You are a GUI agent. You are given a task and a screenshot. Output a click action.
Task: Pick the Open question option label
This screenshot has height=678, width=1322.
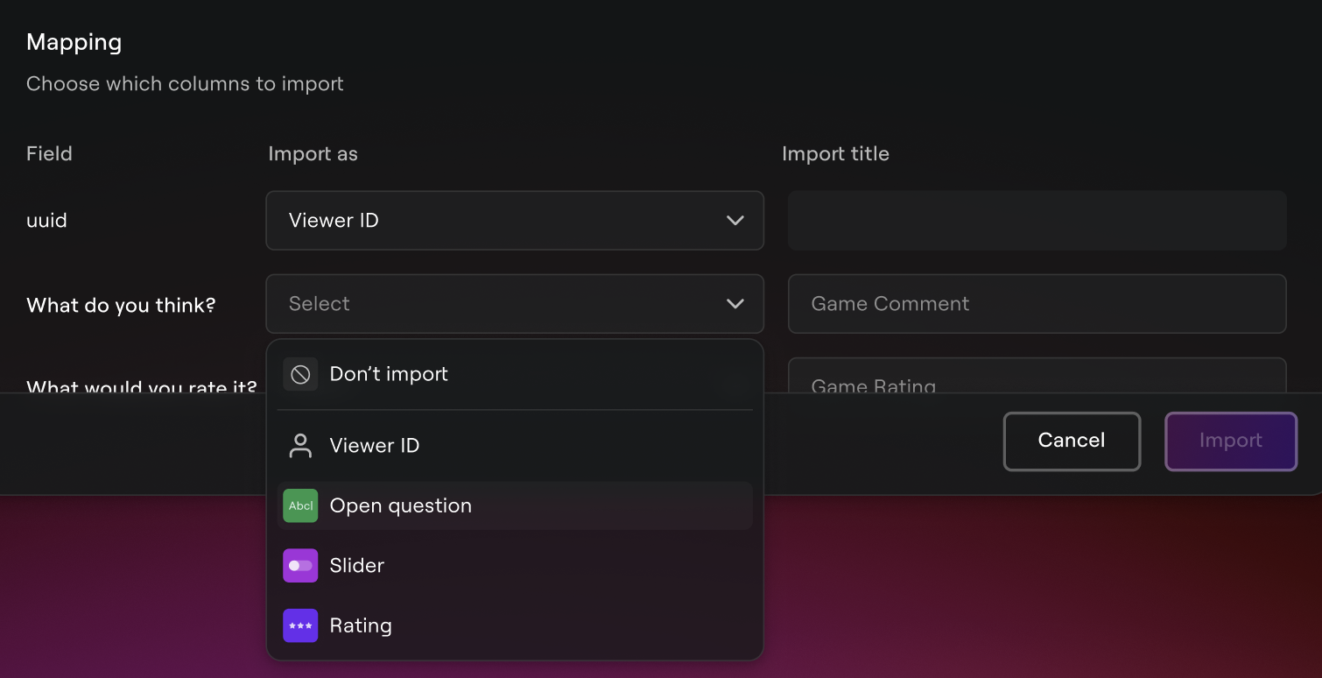click(x=401, y=505)
